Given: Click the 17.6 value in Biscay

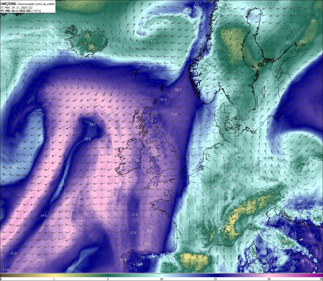Looking at the screenshot, I should 133,233.
